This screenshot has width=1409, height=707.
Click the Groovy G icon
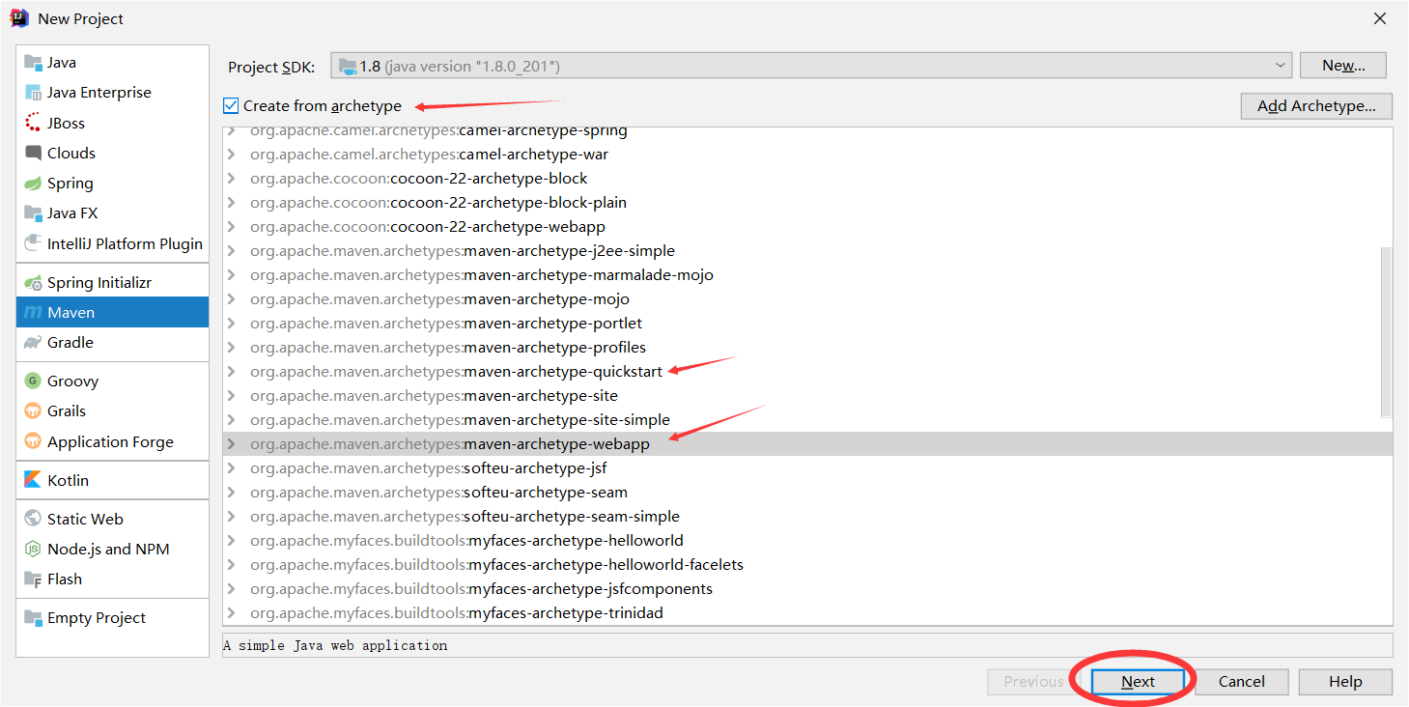pos(33,382)
